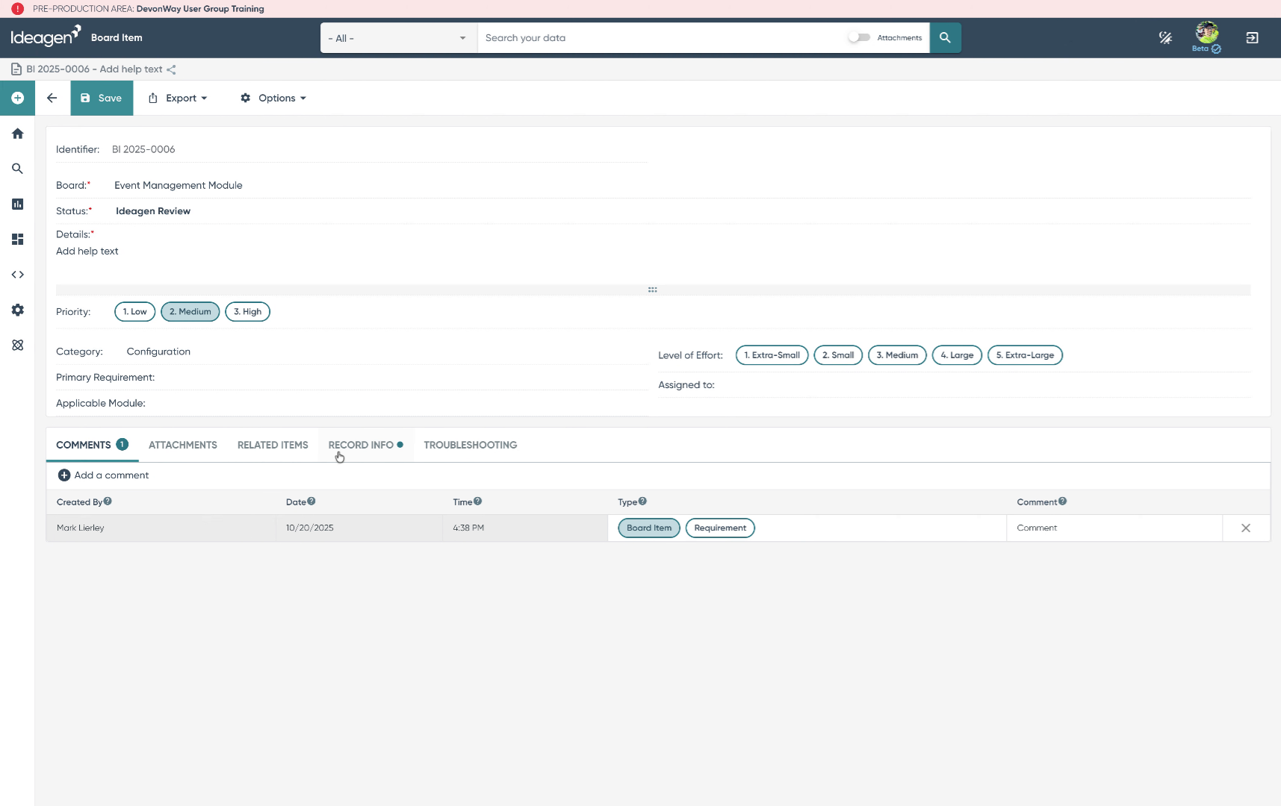Set Level of Effort to 2. Small

point(838,355)
